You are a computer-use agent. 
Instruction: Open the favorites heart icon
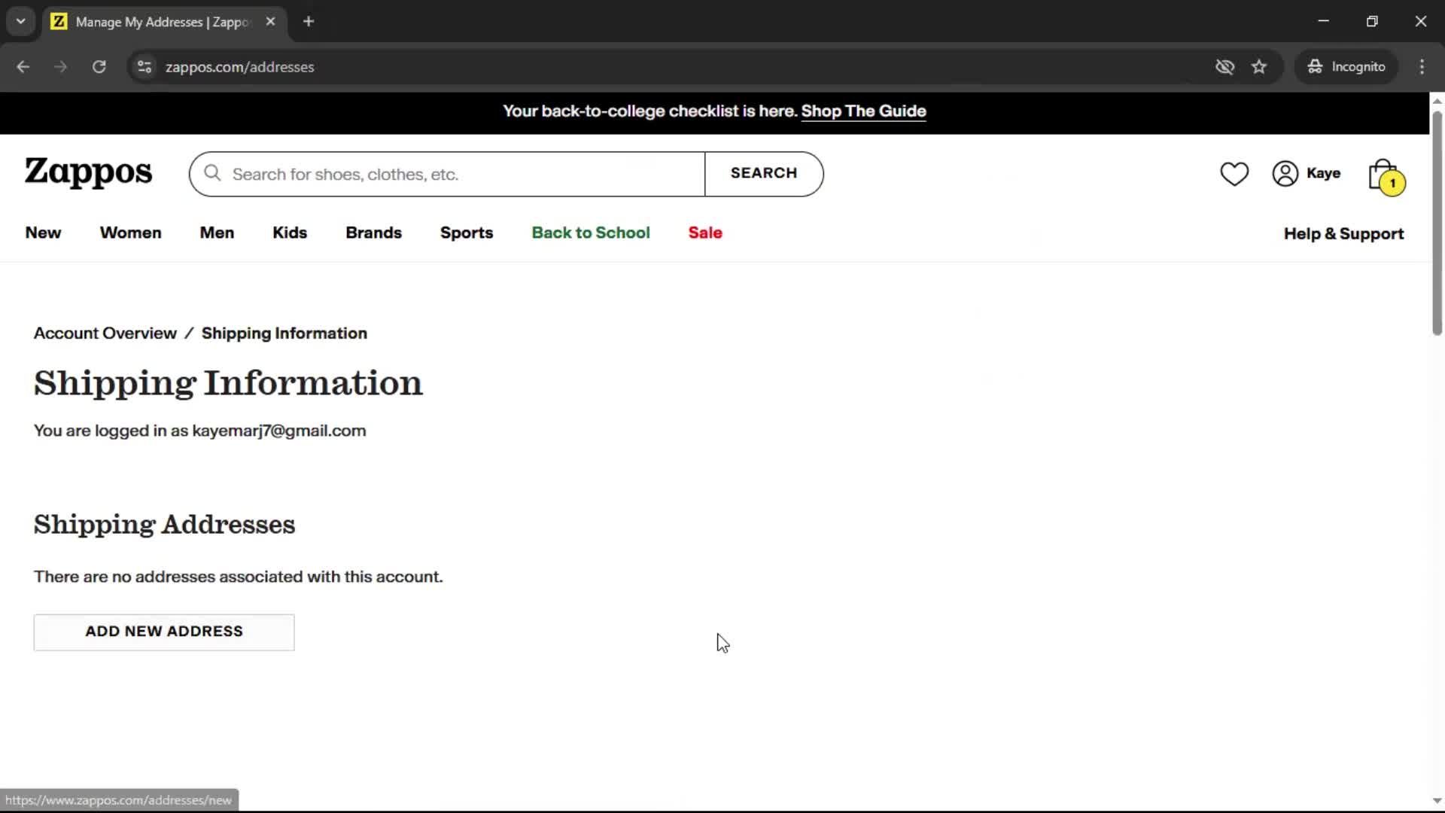pyautogui.click(x=1234, y=174)
